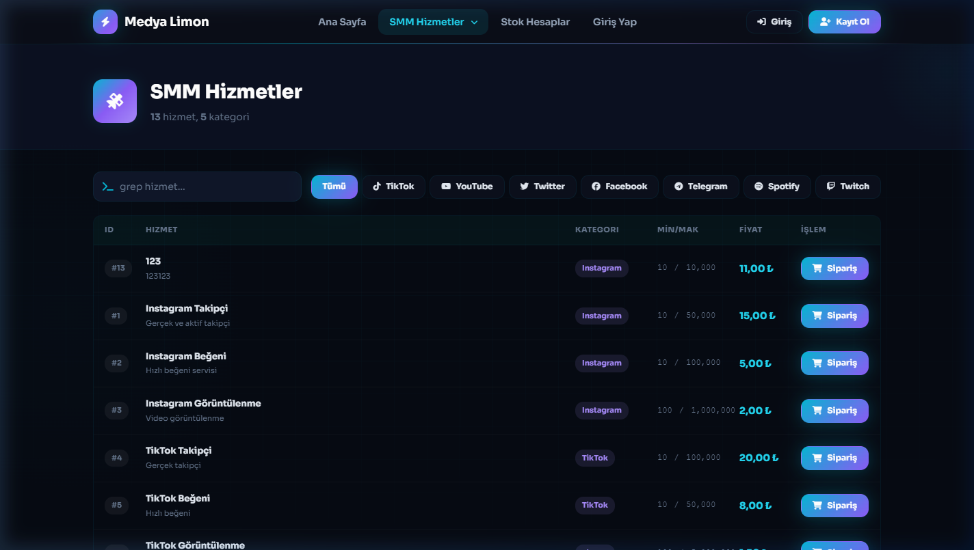This screenshot has height=550, width=974.
Task: Click the Facebook logo icon in filter
Action: point(596,187)
